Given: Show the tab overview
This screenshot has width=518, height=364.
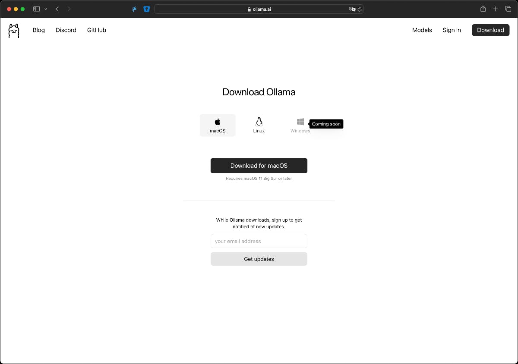Looking at the screenshot, I should point(508,9).
